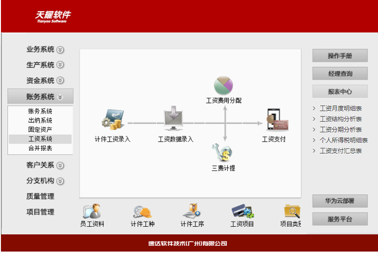
Task: Select 工资系统 submenu item
Action: click(40, 139)
